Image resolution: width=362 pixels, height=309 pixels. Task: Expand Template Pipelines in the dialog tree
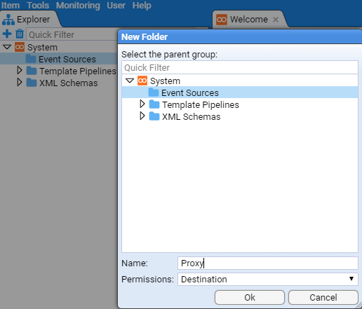coord(142,104)
